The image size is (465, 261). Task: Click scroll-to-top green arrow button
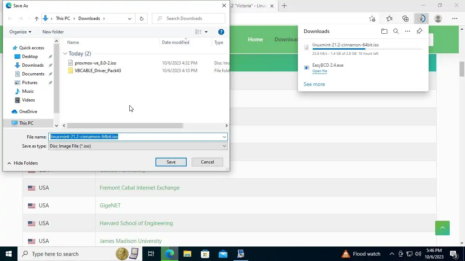point(442,228)
